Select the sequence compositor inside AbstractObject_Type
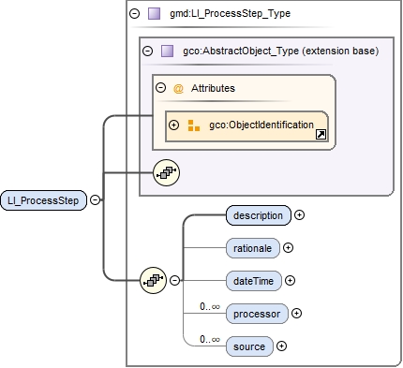The width and height of the screenshot is (403, 368). point(167,172)
